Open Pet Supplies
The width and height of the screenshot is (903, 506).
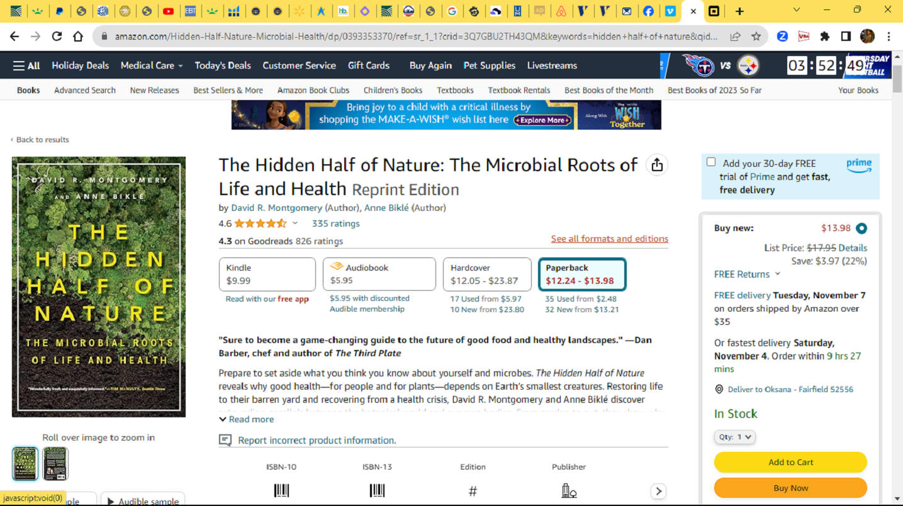[x=490, y=65]
